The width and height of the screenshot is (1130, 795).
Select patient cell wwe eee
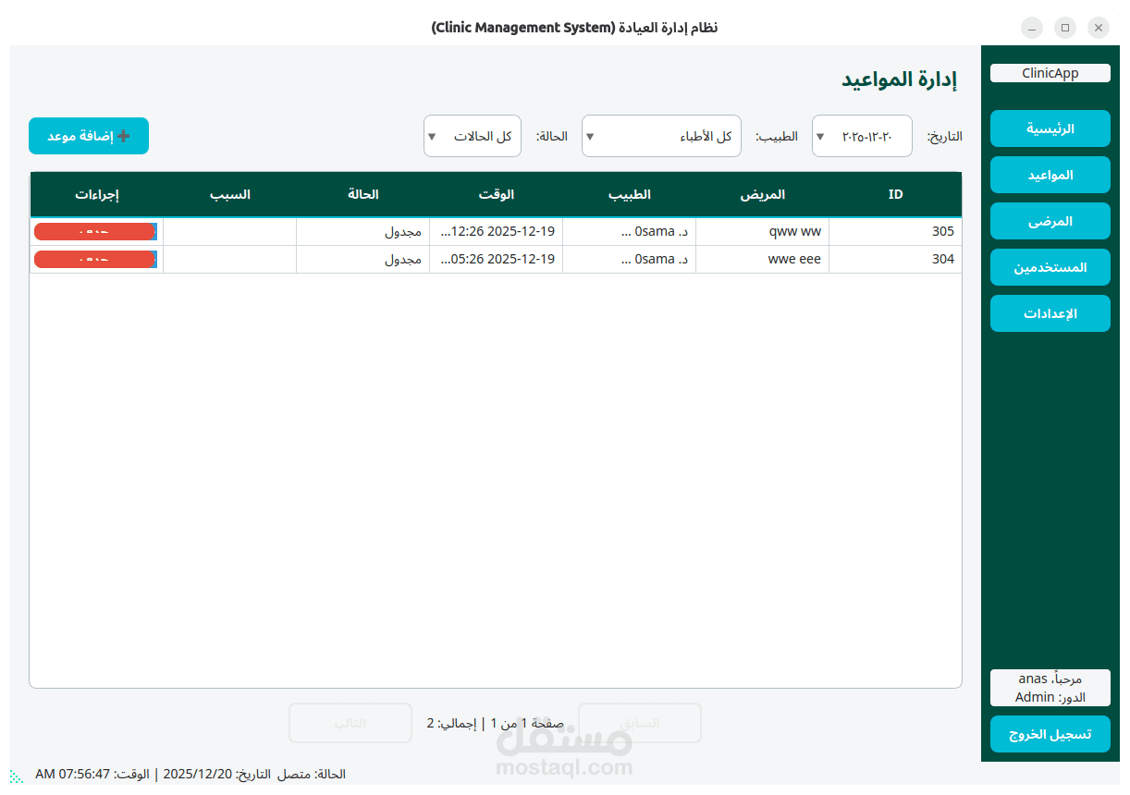pos(763,260)
